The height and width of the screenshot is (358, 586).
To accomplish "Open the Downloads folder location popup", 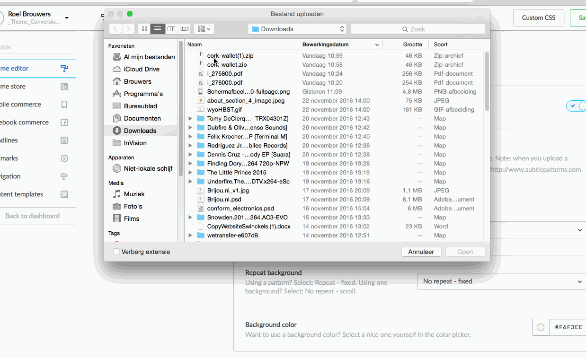I will point(297,29).
